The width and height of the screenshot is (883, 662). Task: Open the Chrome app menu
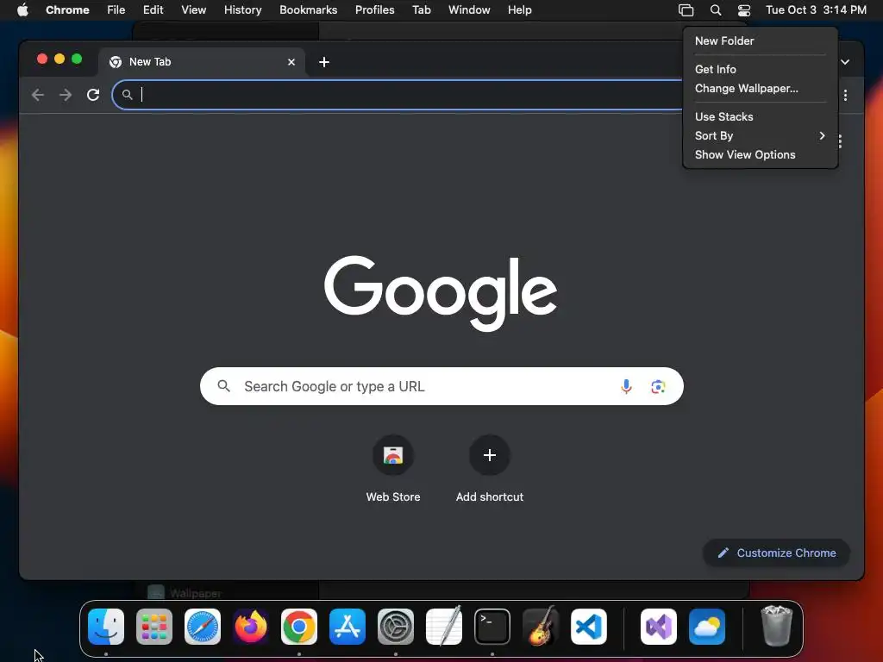click(x=67, y=10)
